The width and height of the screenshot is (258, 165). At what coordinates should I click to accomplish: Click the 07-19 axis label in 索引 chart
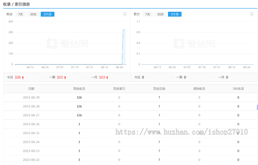click(x=202, y=67)
